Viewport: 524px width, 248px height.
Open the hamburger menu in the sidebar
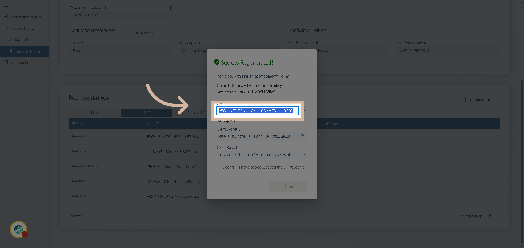coord(6,5)
